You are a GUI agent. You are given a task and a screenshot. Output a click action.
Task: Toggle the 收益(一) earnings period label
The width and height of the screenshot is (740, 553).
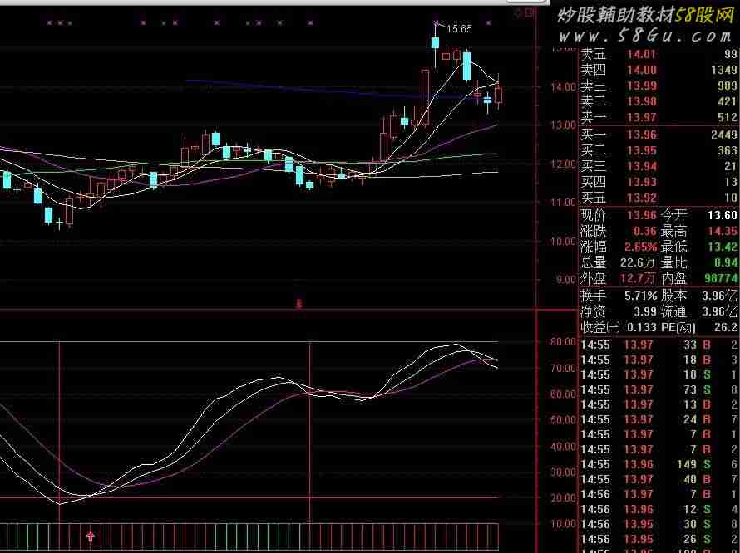point(599,327)
